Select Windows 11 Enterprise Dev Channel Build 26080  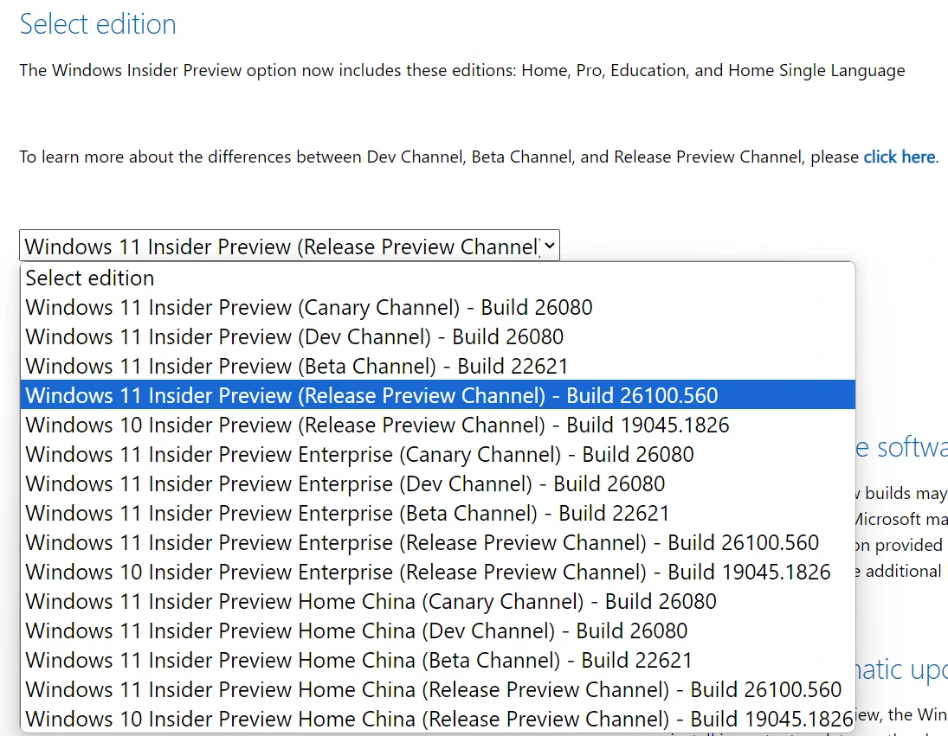click(x=438, y=483)
